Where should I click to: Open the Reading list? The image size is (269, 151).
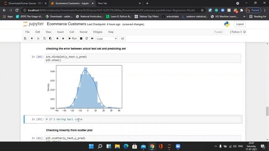[258, 17]
